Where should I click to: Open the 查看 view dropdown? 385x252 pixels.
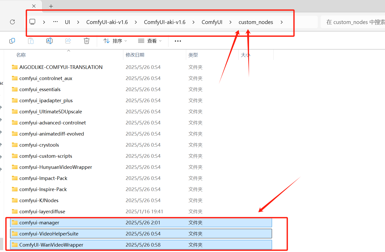tap(150, 41)
